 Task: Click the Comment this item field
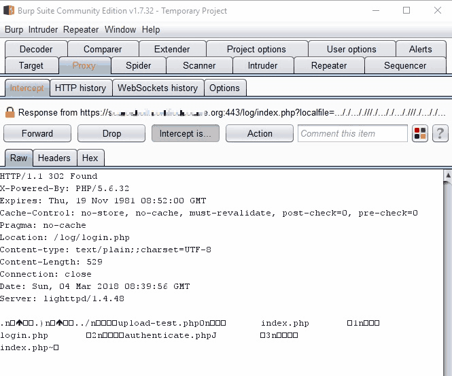tap(353, 133)
